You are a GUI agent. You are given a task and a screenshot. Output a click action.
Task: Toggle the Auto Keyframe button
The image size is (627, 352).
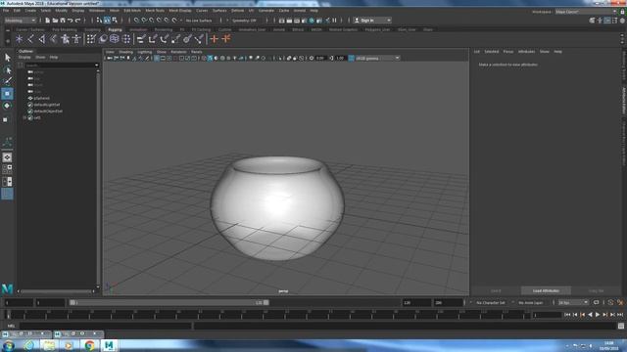pyautogui.click(x=610, y=303)
